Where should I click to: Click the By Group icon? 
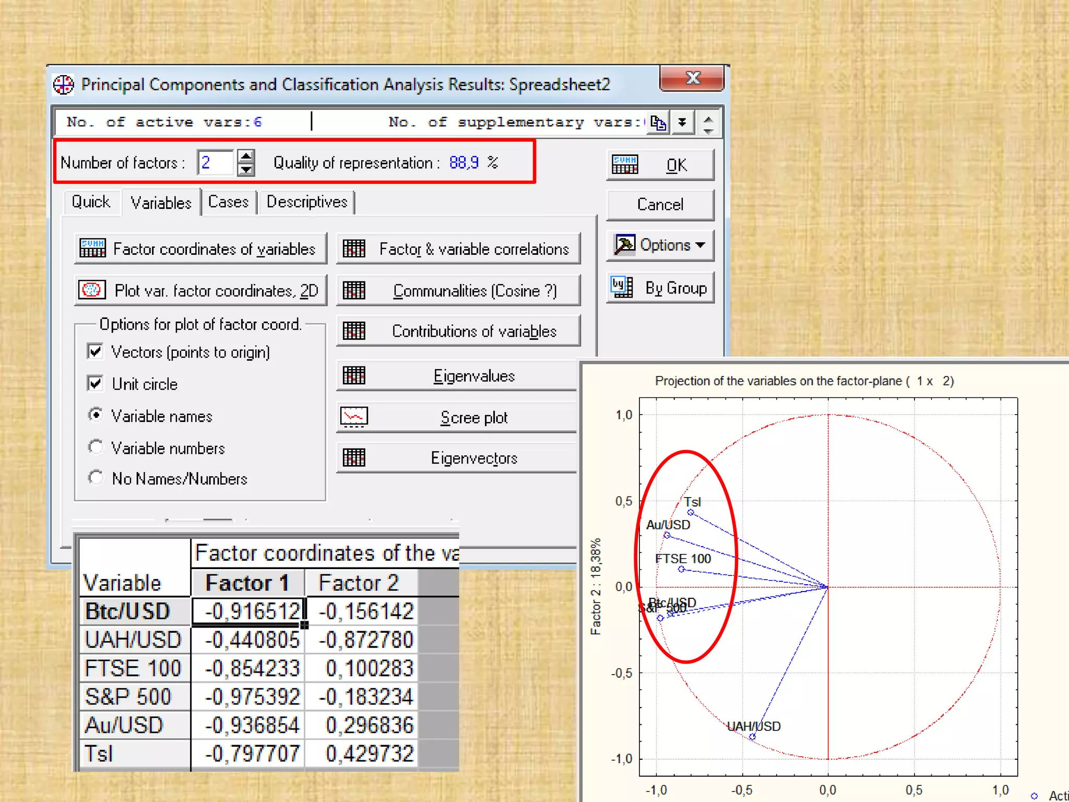tap(622, 287)
